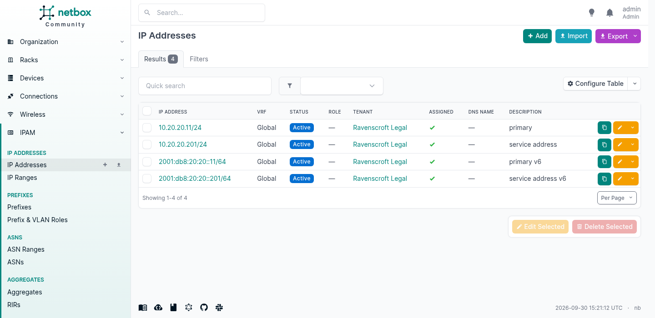
Task: Clone the 10.20.20.201/24 address
Action: coord(604,144)
